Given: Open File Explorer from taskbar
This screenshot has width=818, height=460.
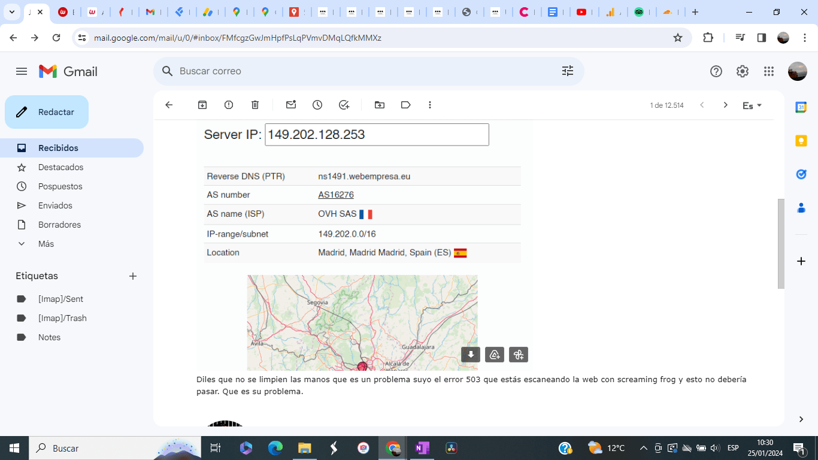Looking at the screenshot, I should point(304,448).
